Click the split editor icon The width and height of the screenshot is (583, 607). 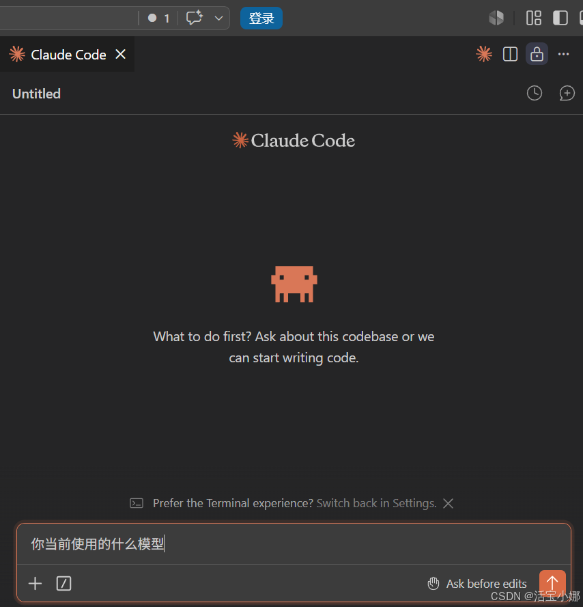point(510,54)
